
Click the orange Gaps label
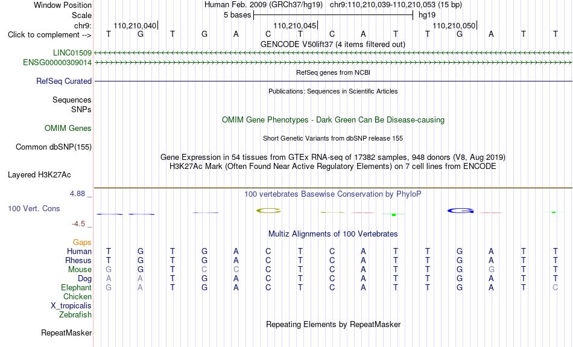tap(82, 243)
